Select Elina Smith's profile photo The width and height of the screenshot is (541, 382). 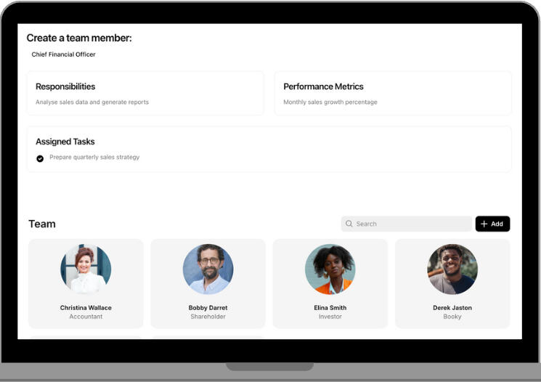click(330, 269)
